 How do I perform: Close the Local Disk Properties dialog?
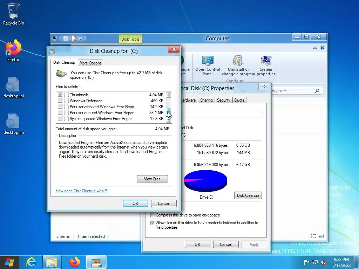[264, 87]
